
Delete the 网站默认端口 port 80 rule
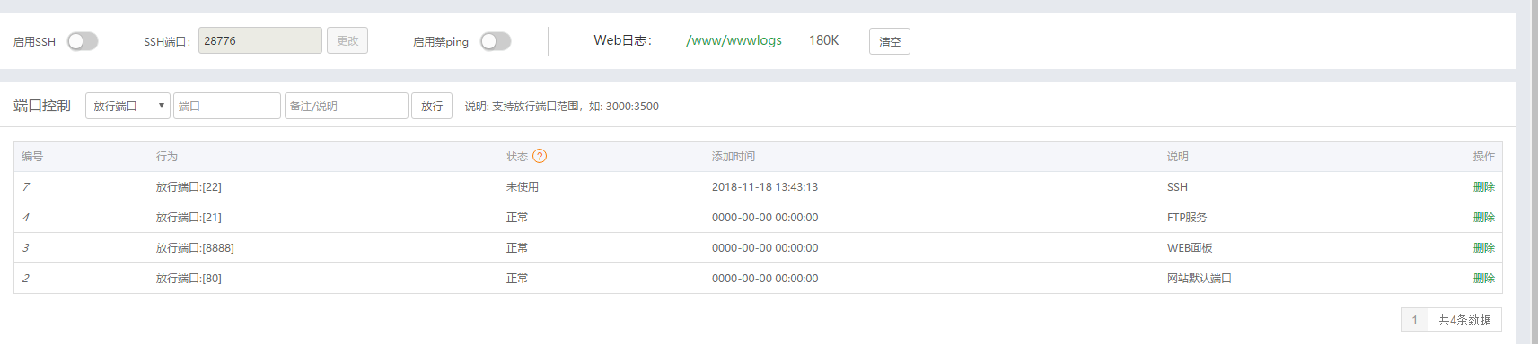pyautogui.click(x=1483, y=279)
